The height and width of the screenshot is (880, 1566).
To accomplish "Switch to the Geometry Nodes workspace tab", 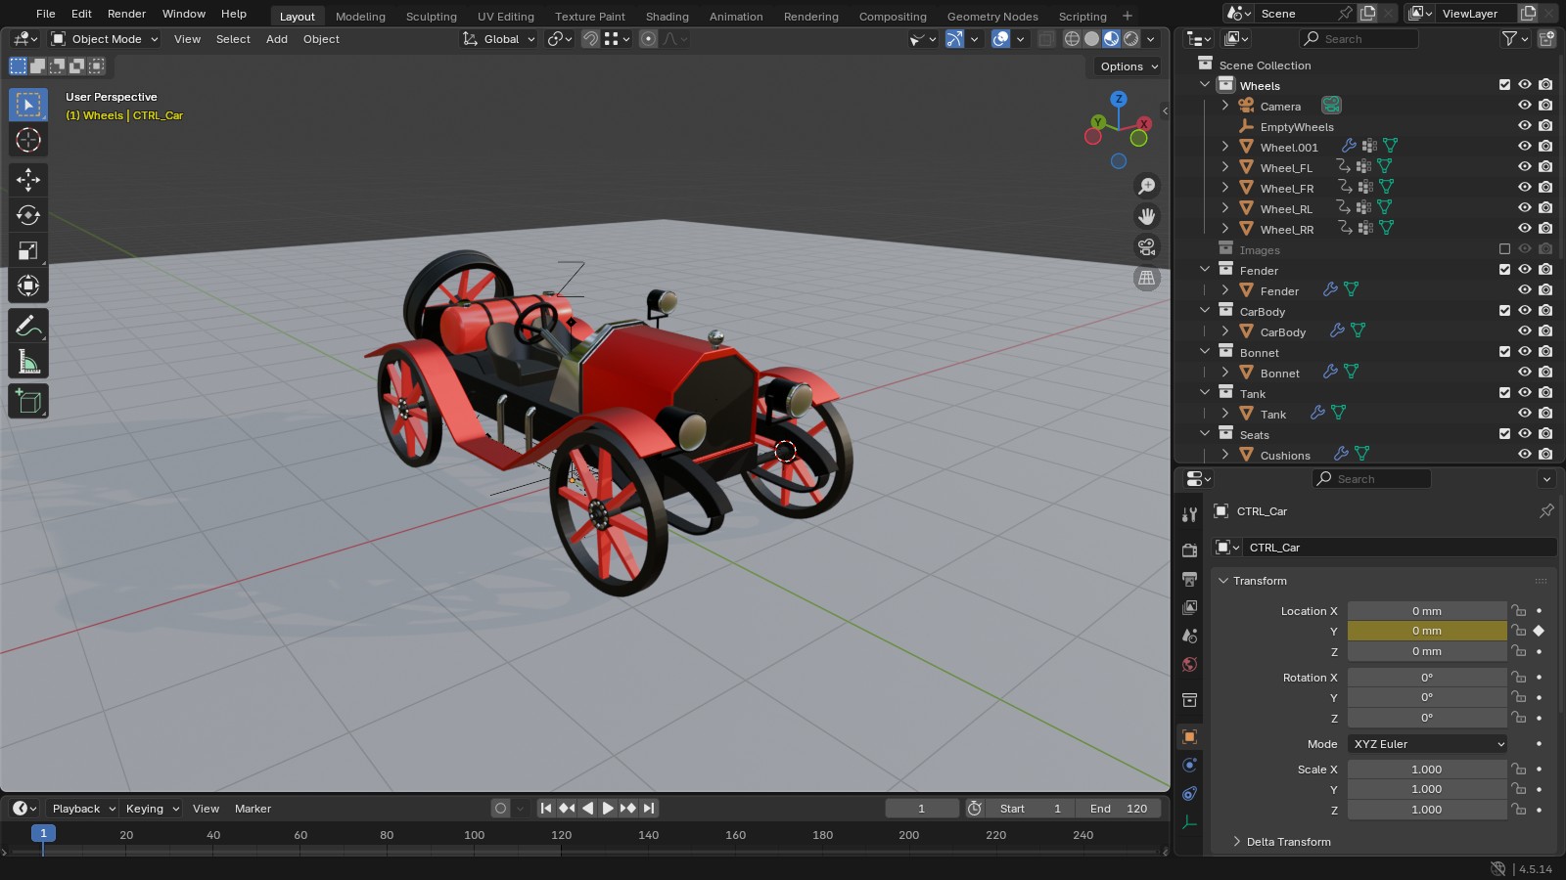I will [992, 17].
